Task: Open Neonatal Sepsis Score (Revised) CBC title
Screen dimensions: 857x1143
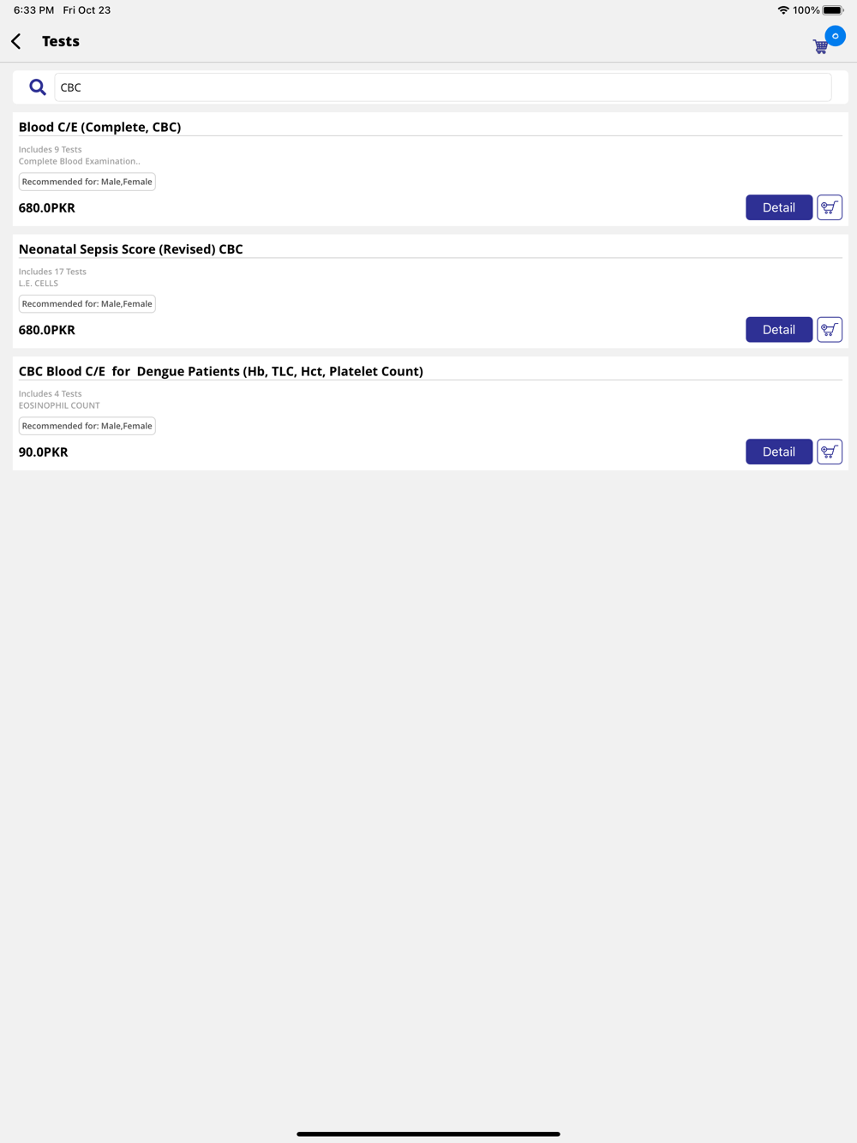Action: coord(130,249)
